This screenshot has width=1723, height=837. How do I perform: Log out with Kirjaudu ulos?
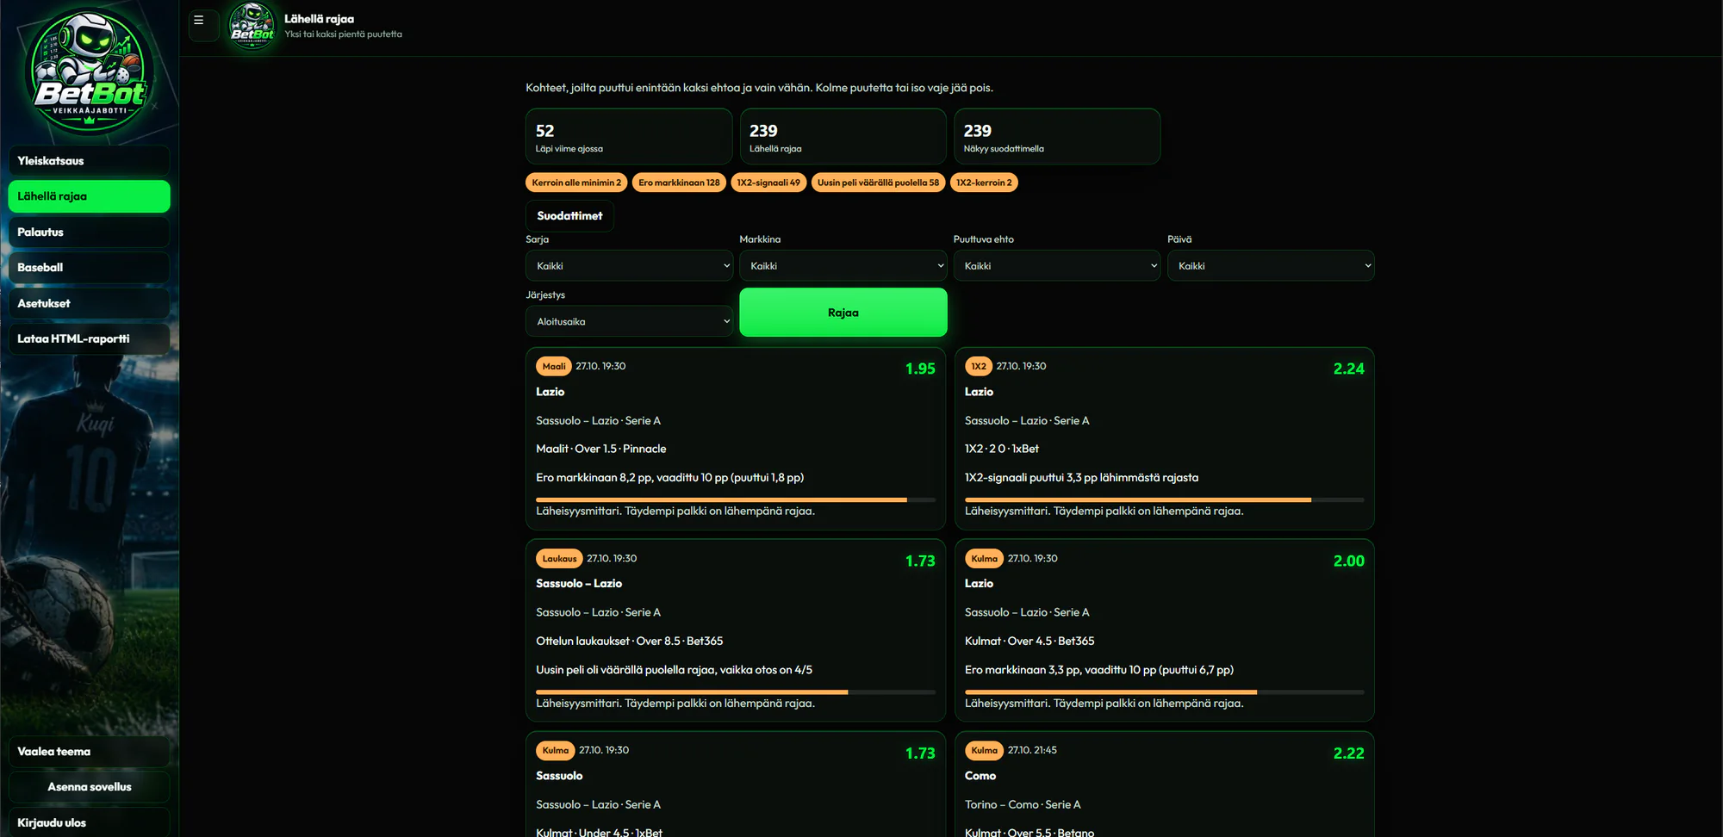(x=89, y=823)
